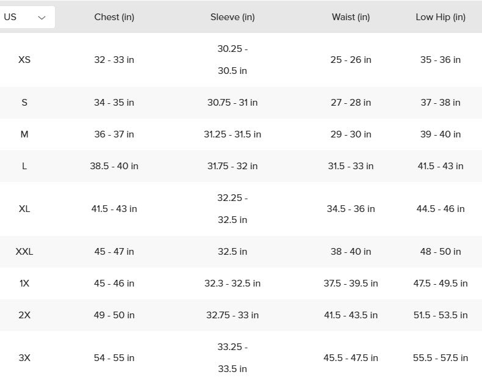
Task: Click the 55.5 - 57.5 in low hip value
Action: point(441,358)
